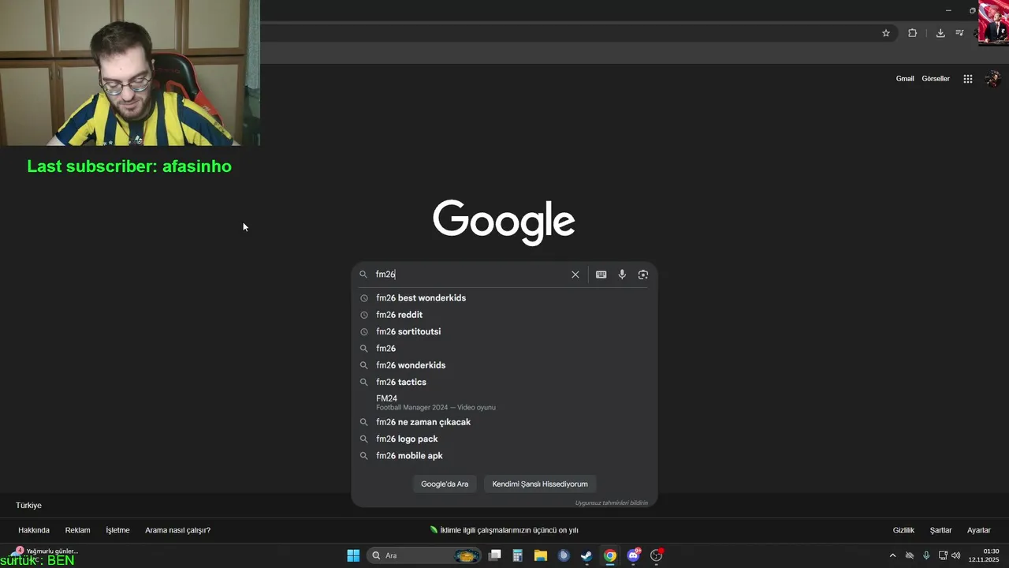Open the weather widget Yağmurlu günler
This screenshot has height=568, width=1009.
coord(46,551)
